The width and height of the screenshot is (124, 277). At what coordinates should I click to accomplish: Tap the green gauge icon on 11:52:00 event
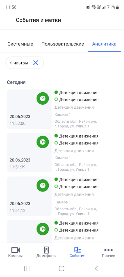43,98
